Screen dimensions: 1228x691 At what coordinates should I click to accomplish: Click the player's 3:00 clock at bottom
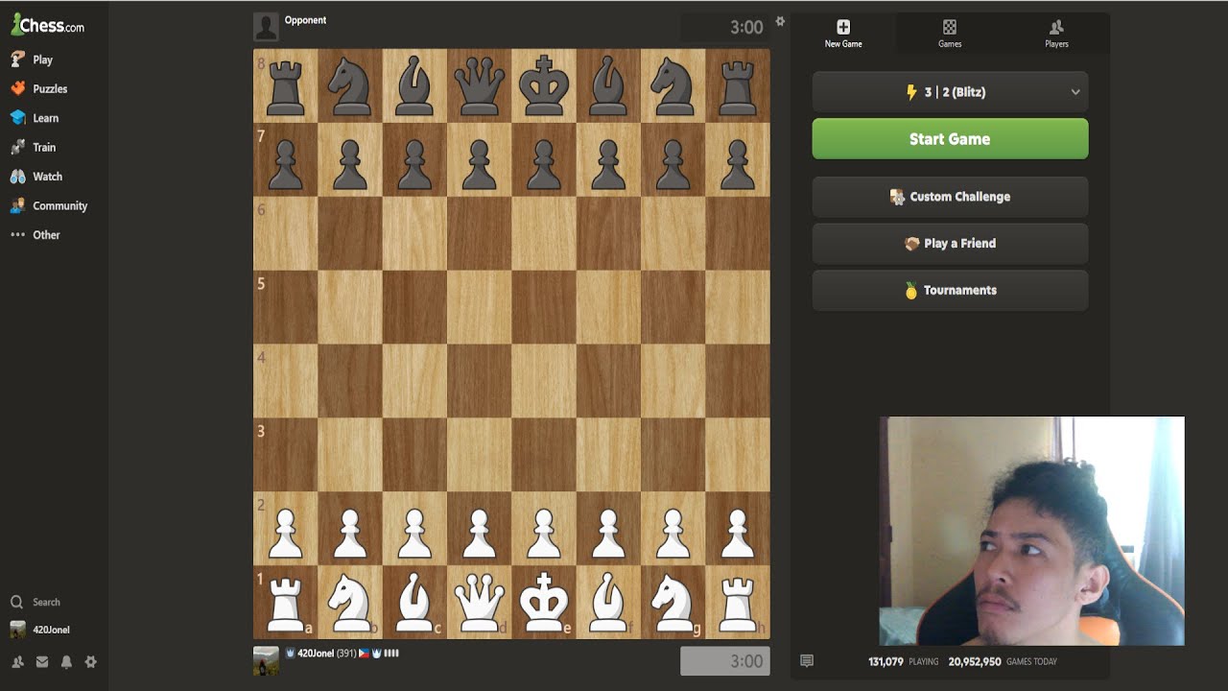pos(725,661)
